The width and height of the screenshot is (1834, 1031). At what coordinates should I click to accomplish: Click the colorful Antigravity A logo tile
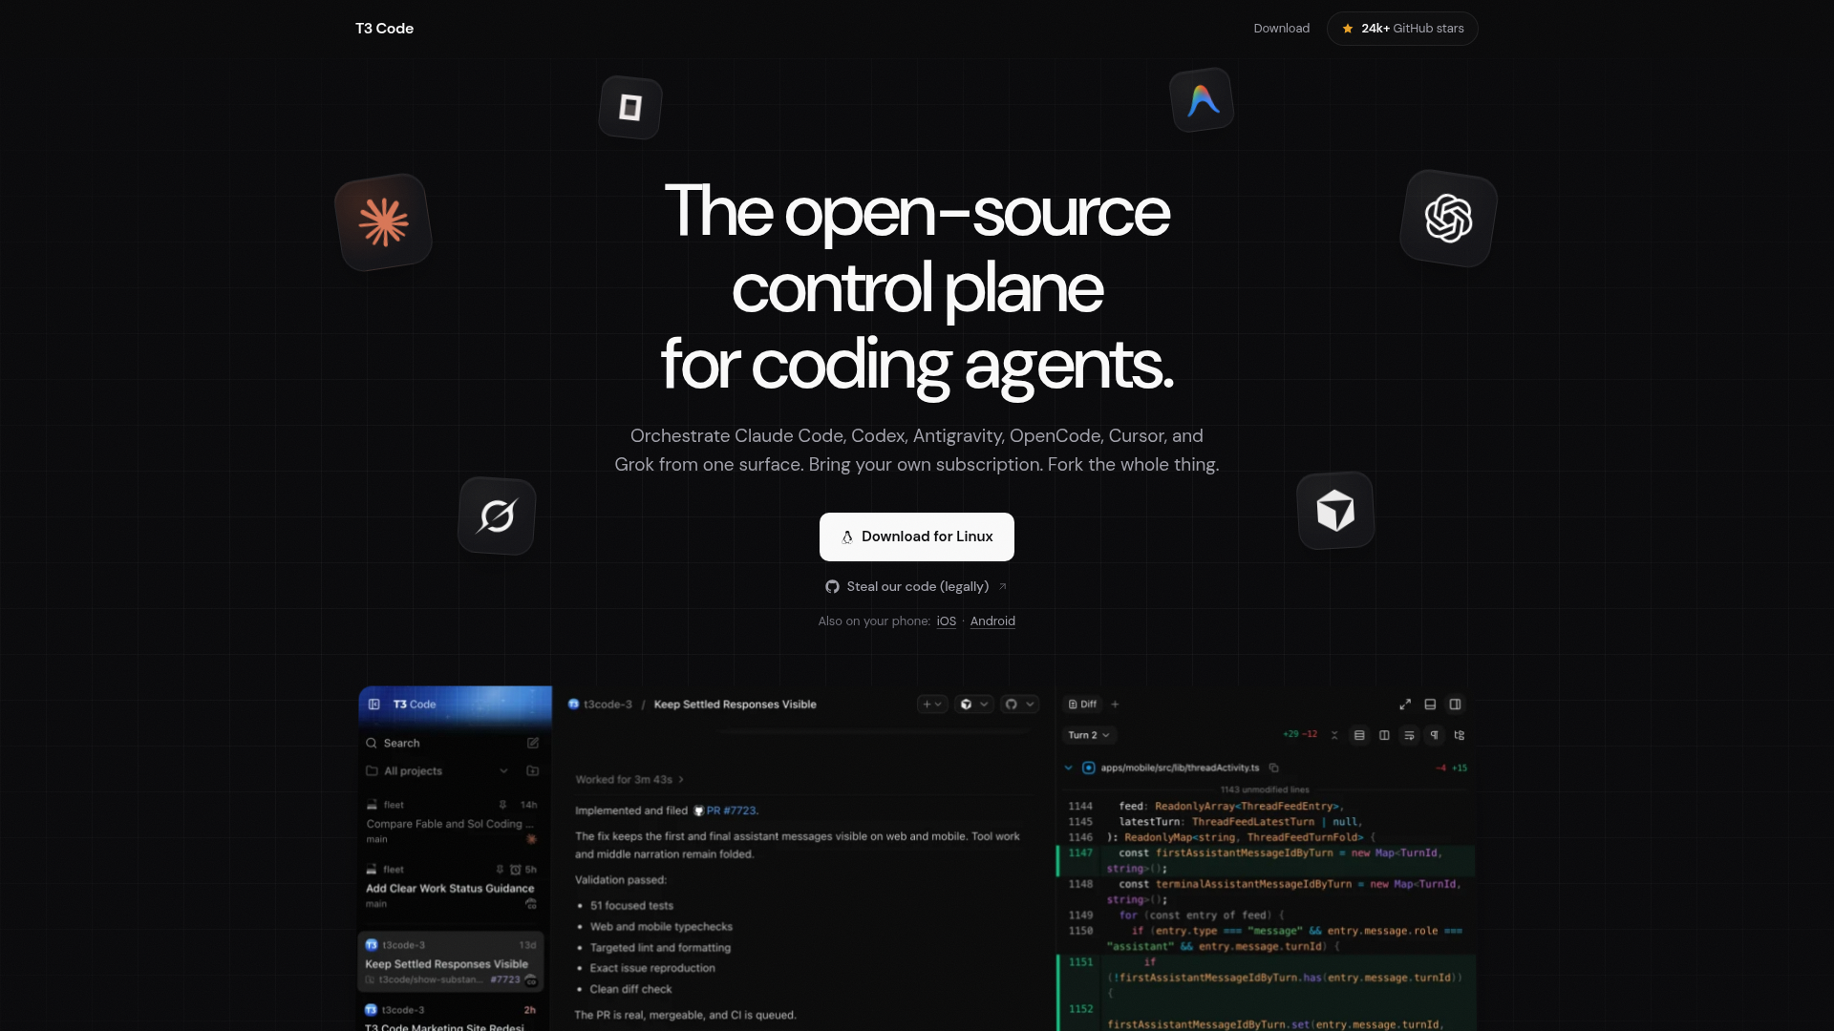pyautogui.click(x=1202, y=100)
